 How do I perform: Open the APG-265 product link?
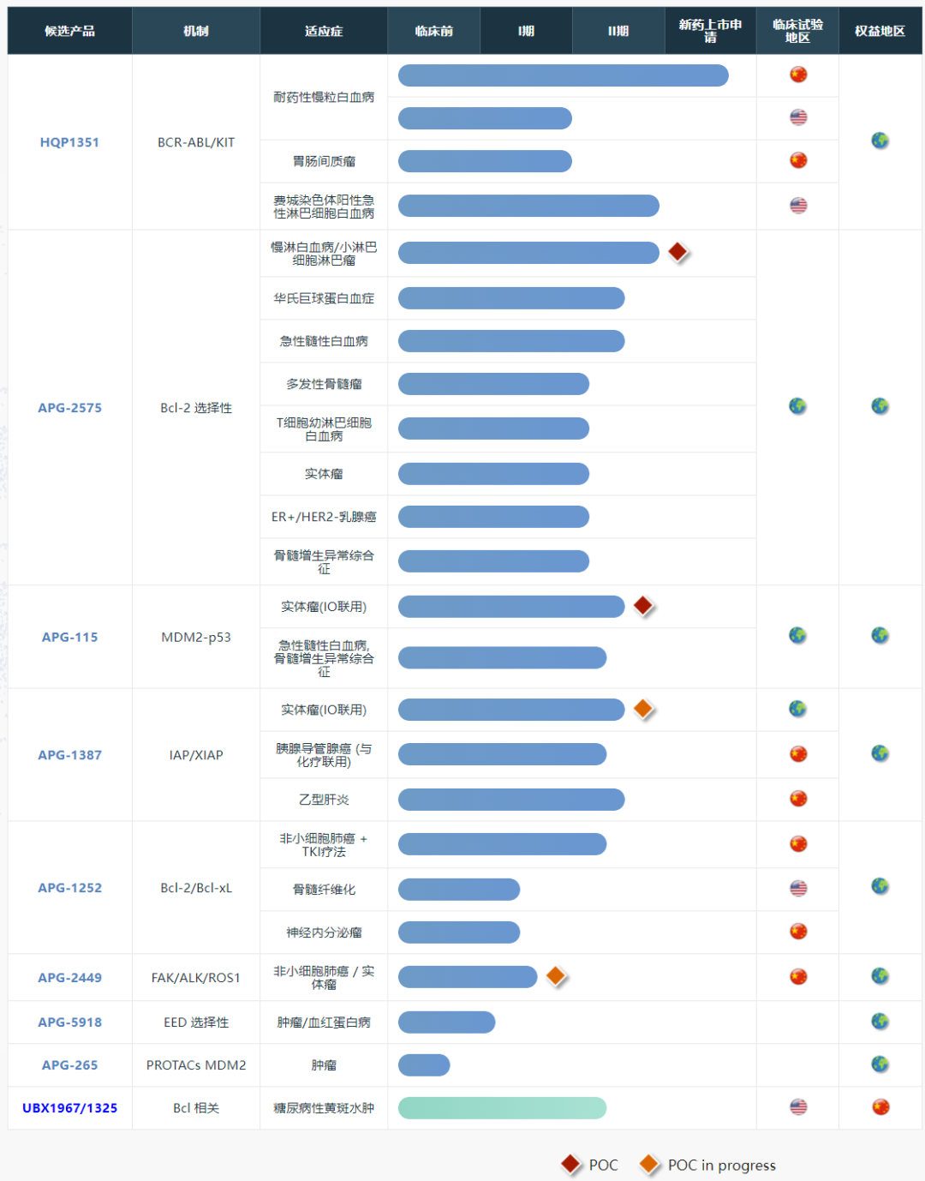(69, 1065)
